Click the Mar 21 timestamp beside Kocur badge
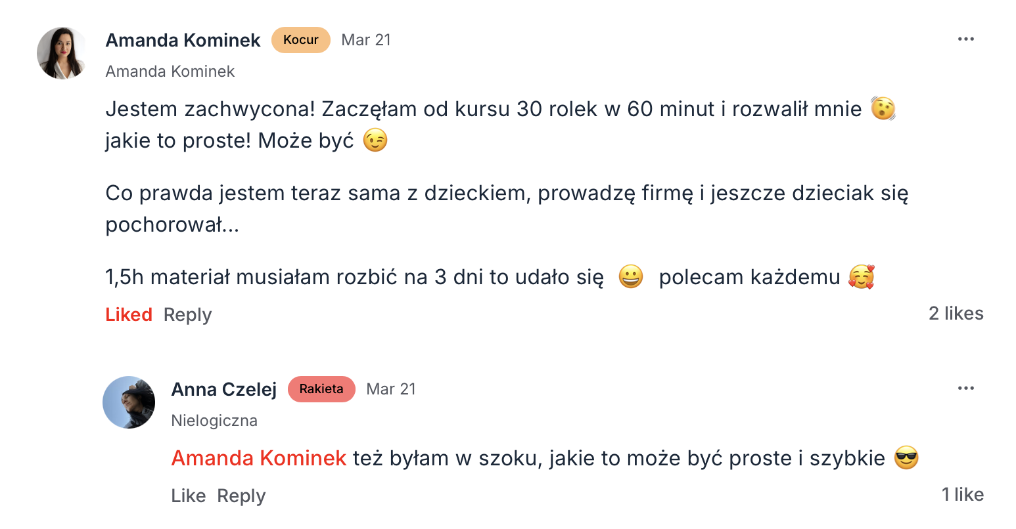Viewport: 1016px width, 529px height. [366, 40]
